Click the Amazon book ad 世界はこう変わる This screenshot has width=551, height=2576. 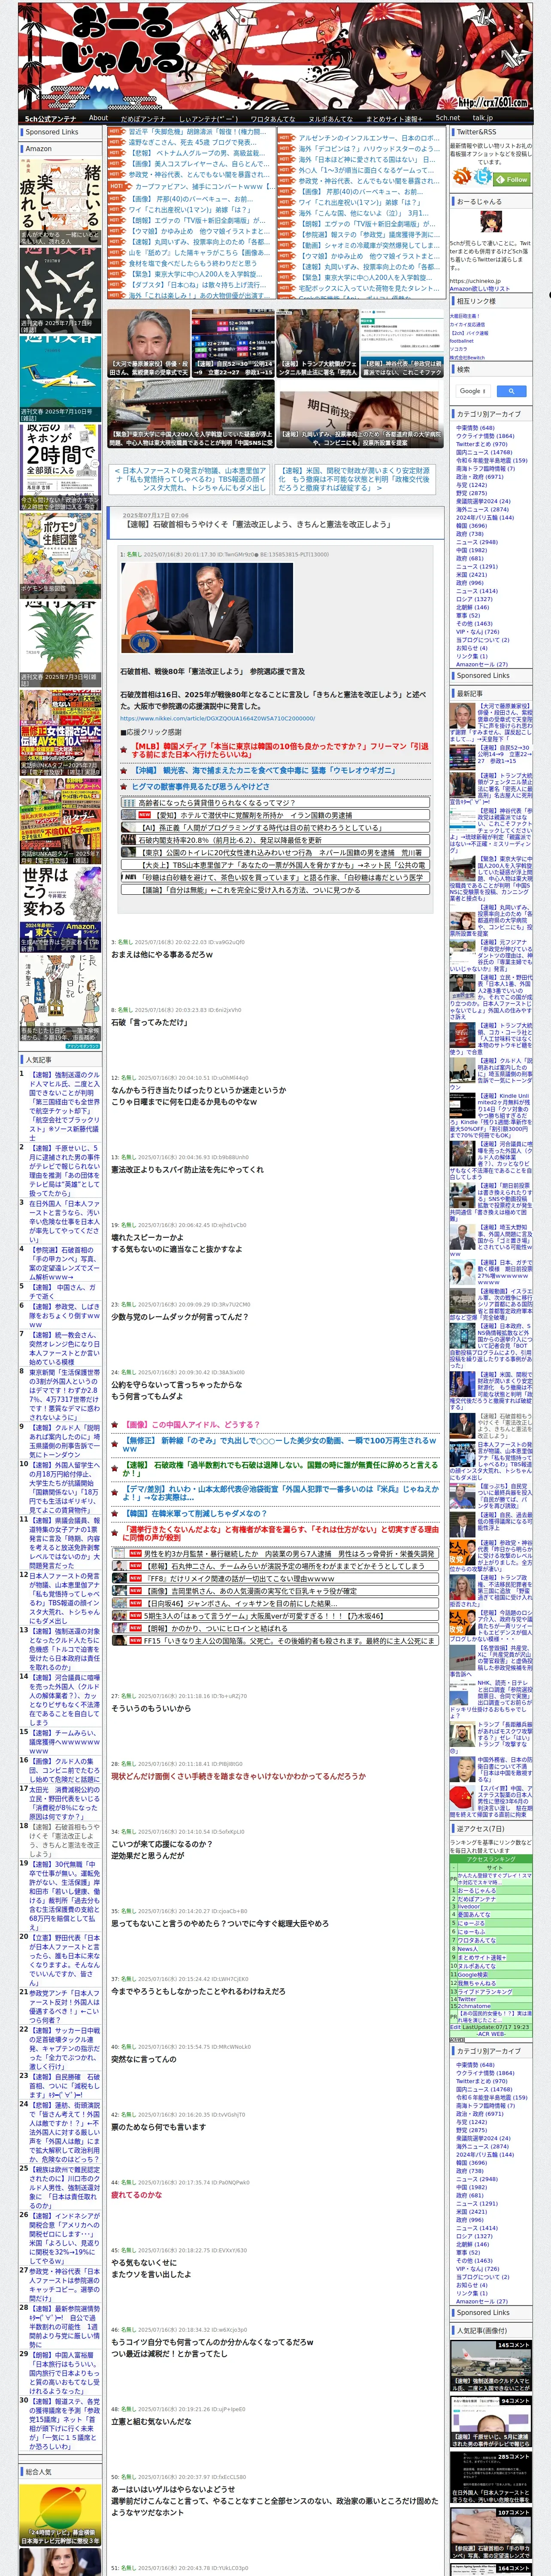[60, 910]
